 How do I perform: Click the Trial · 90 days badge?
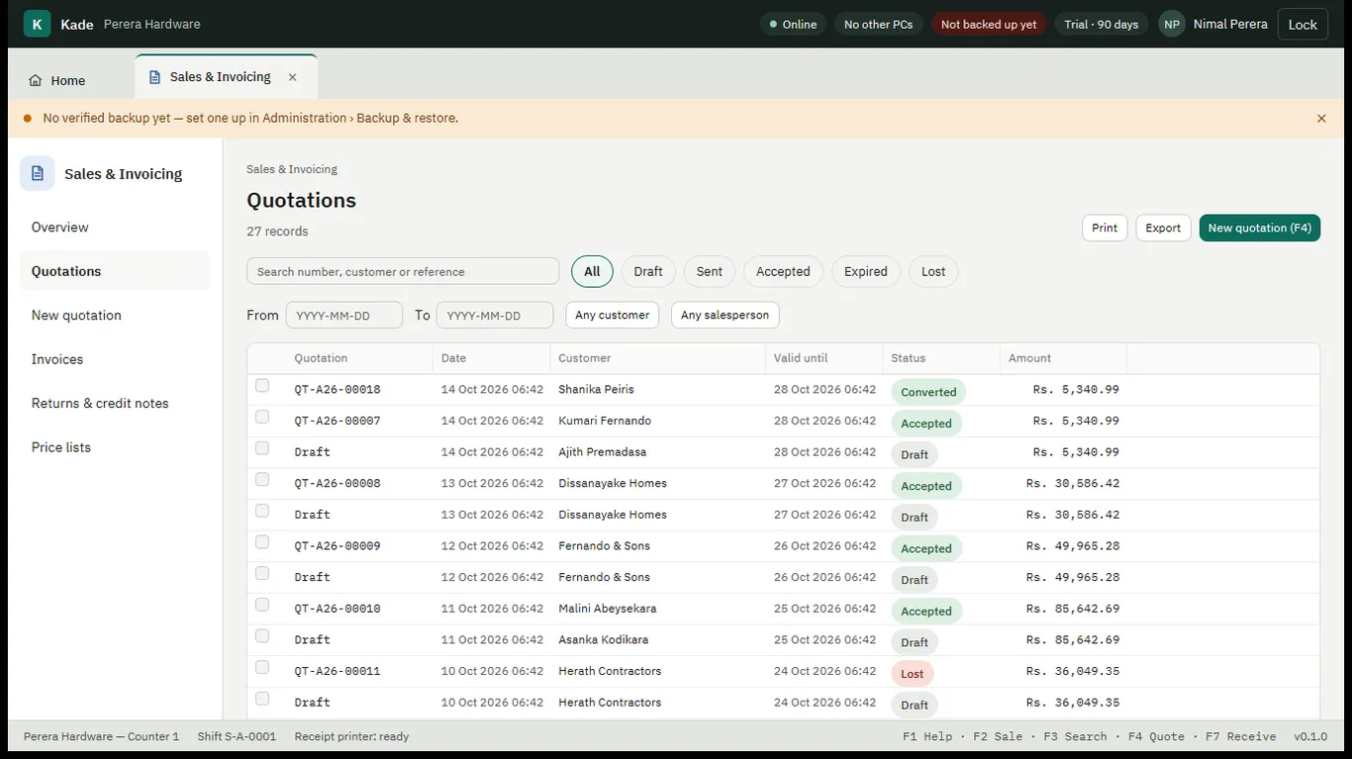[1101, 24]
